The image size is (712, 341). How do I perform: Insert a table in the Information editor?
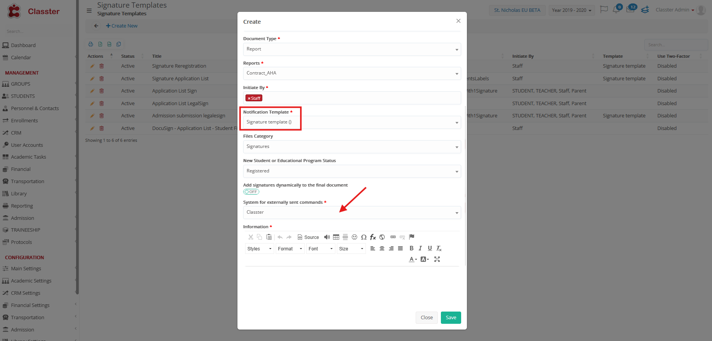(x=336, y=237)
